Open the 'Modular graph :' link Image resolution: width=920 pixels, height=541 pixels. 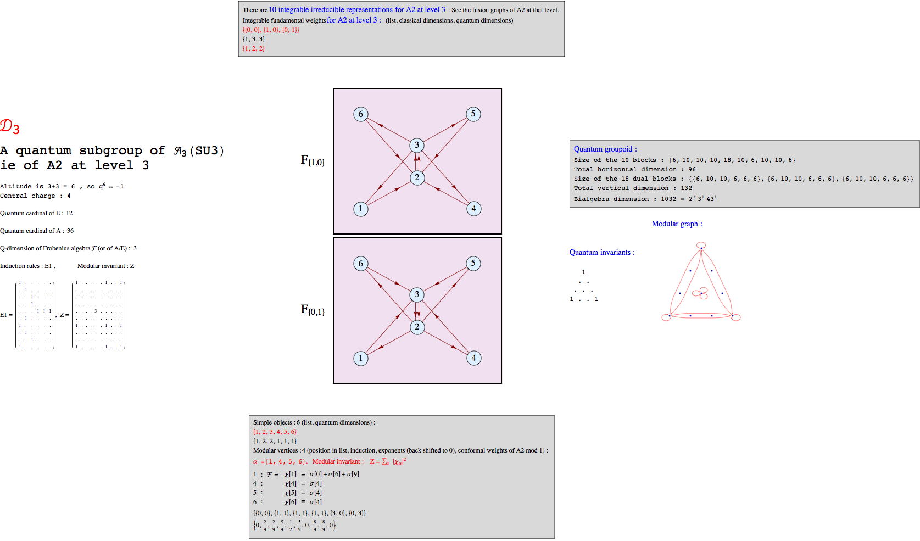click(677, 224)
